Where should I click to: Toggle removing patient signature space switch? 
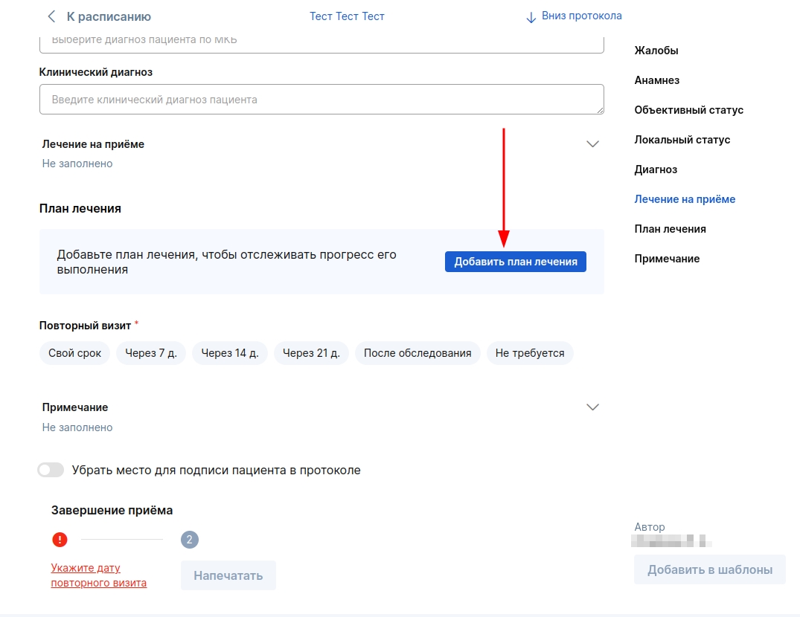[x=51, y=470]
